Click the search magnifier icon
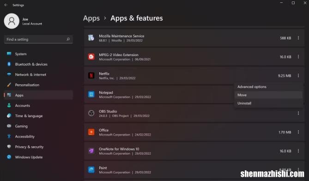This screenshot has width=309, height=181. click(x=68, y=39)
